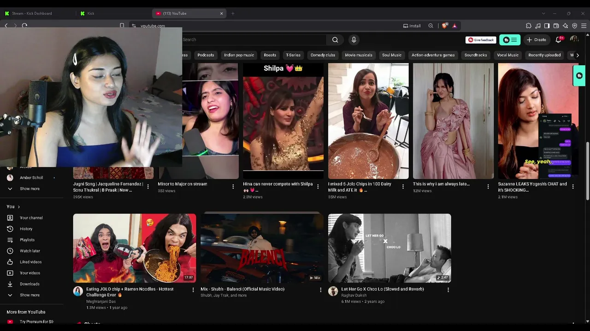Open the browser hamburger menu
The width and height of the screenshot is (590, 331).
(x=584, y=26)
